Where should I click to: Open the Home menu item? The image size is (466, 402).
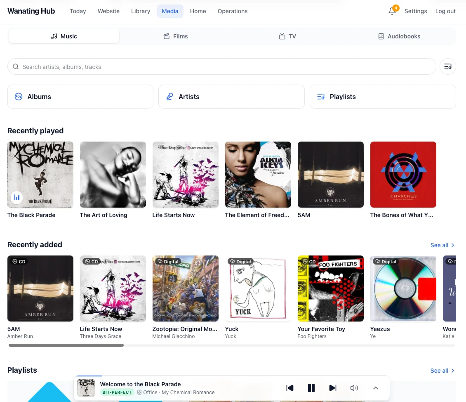tap(198, 11)
